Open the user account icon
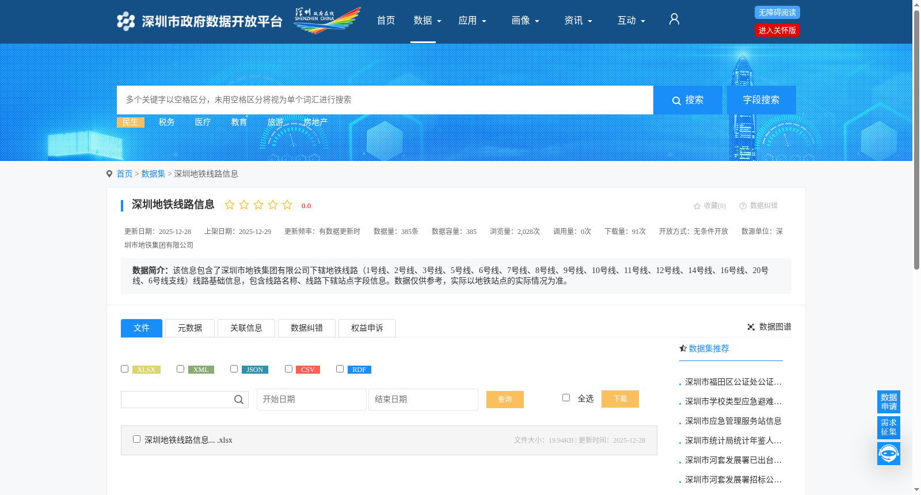 pos(674,20)
